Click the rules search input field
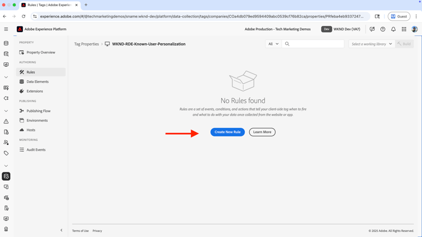422x237 pixels. (x=313, y=44)
